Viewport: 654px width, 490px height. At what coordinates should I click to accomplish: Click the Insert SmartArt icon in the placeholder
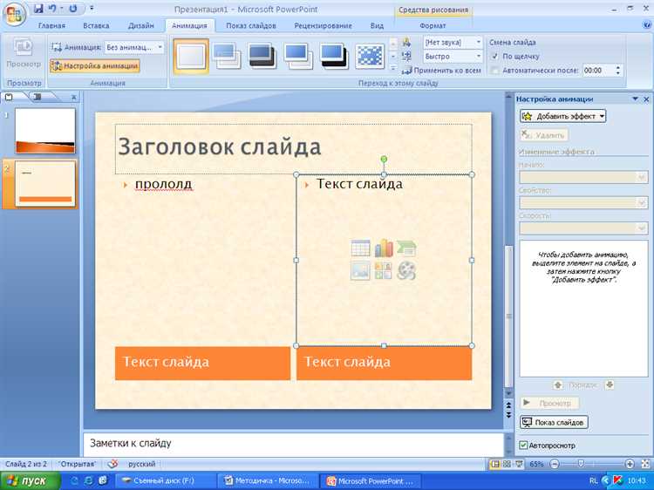coord(406,248)
